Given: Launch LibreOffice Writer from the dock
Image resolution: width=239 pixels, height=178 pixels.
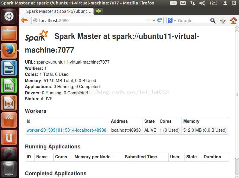Looking at the screenshot, I should [9, 68].
